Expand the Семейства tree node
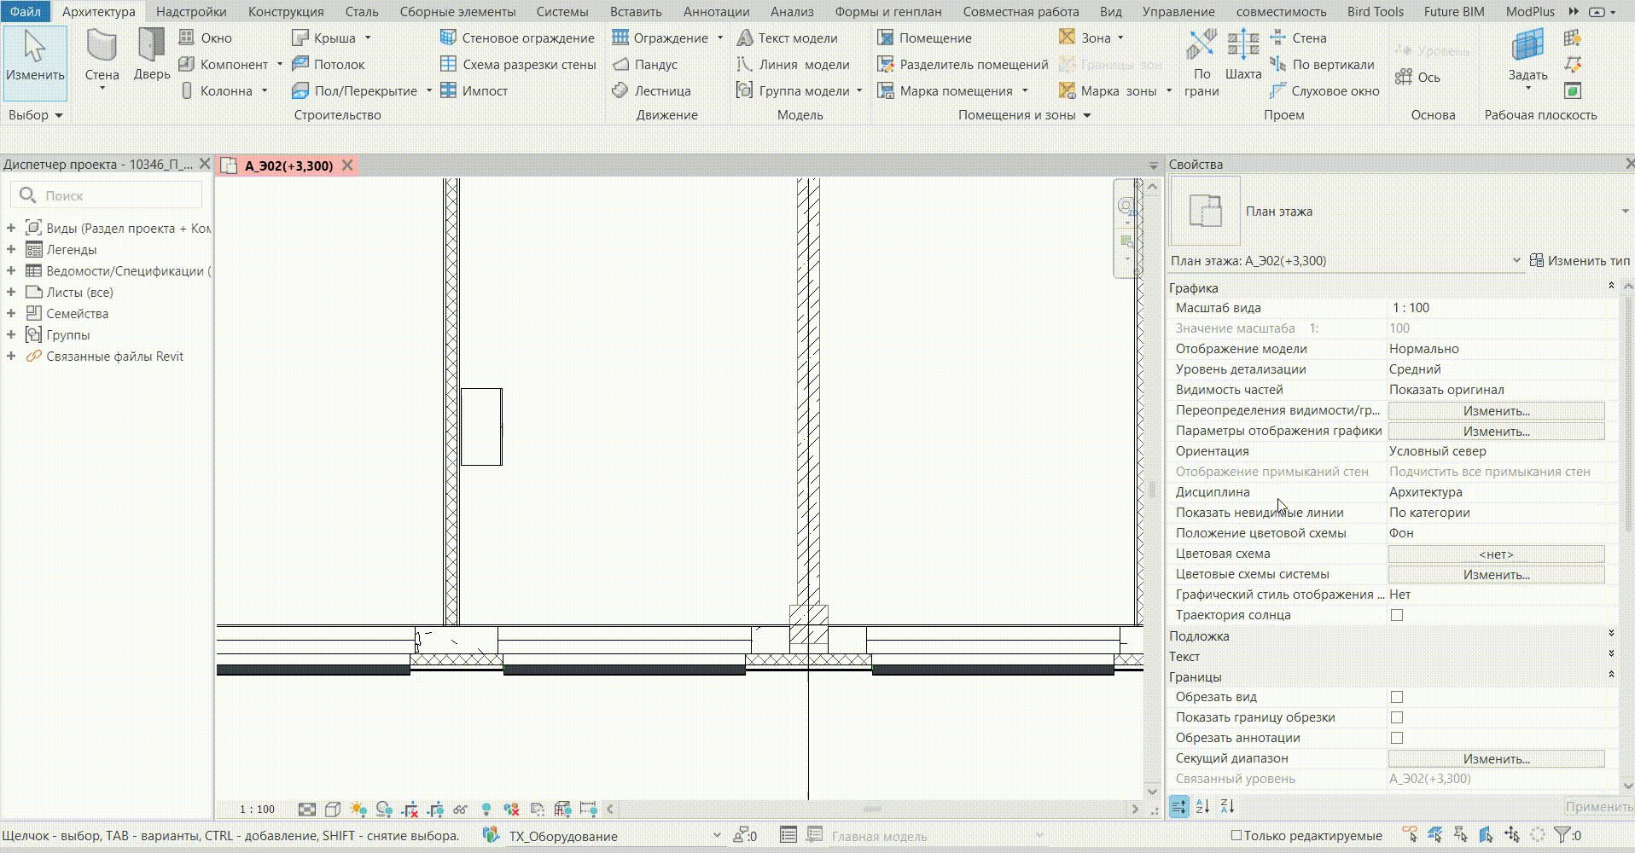This screenshot has height=853, width=1635. pos(11,313)
